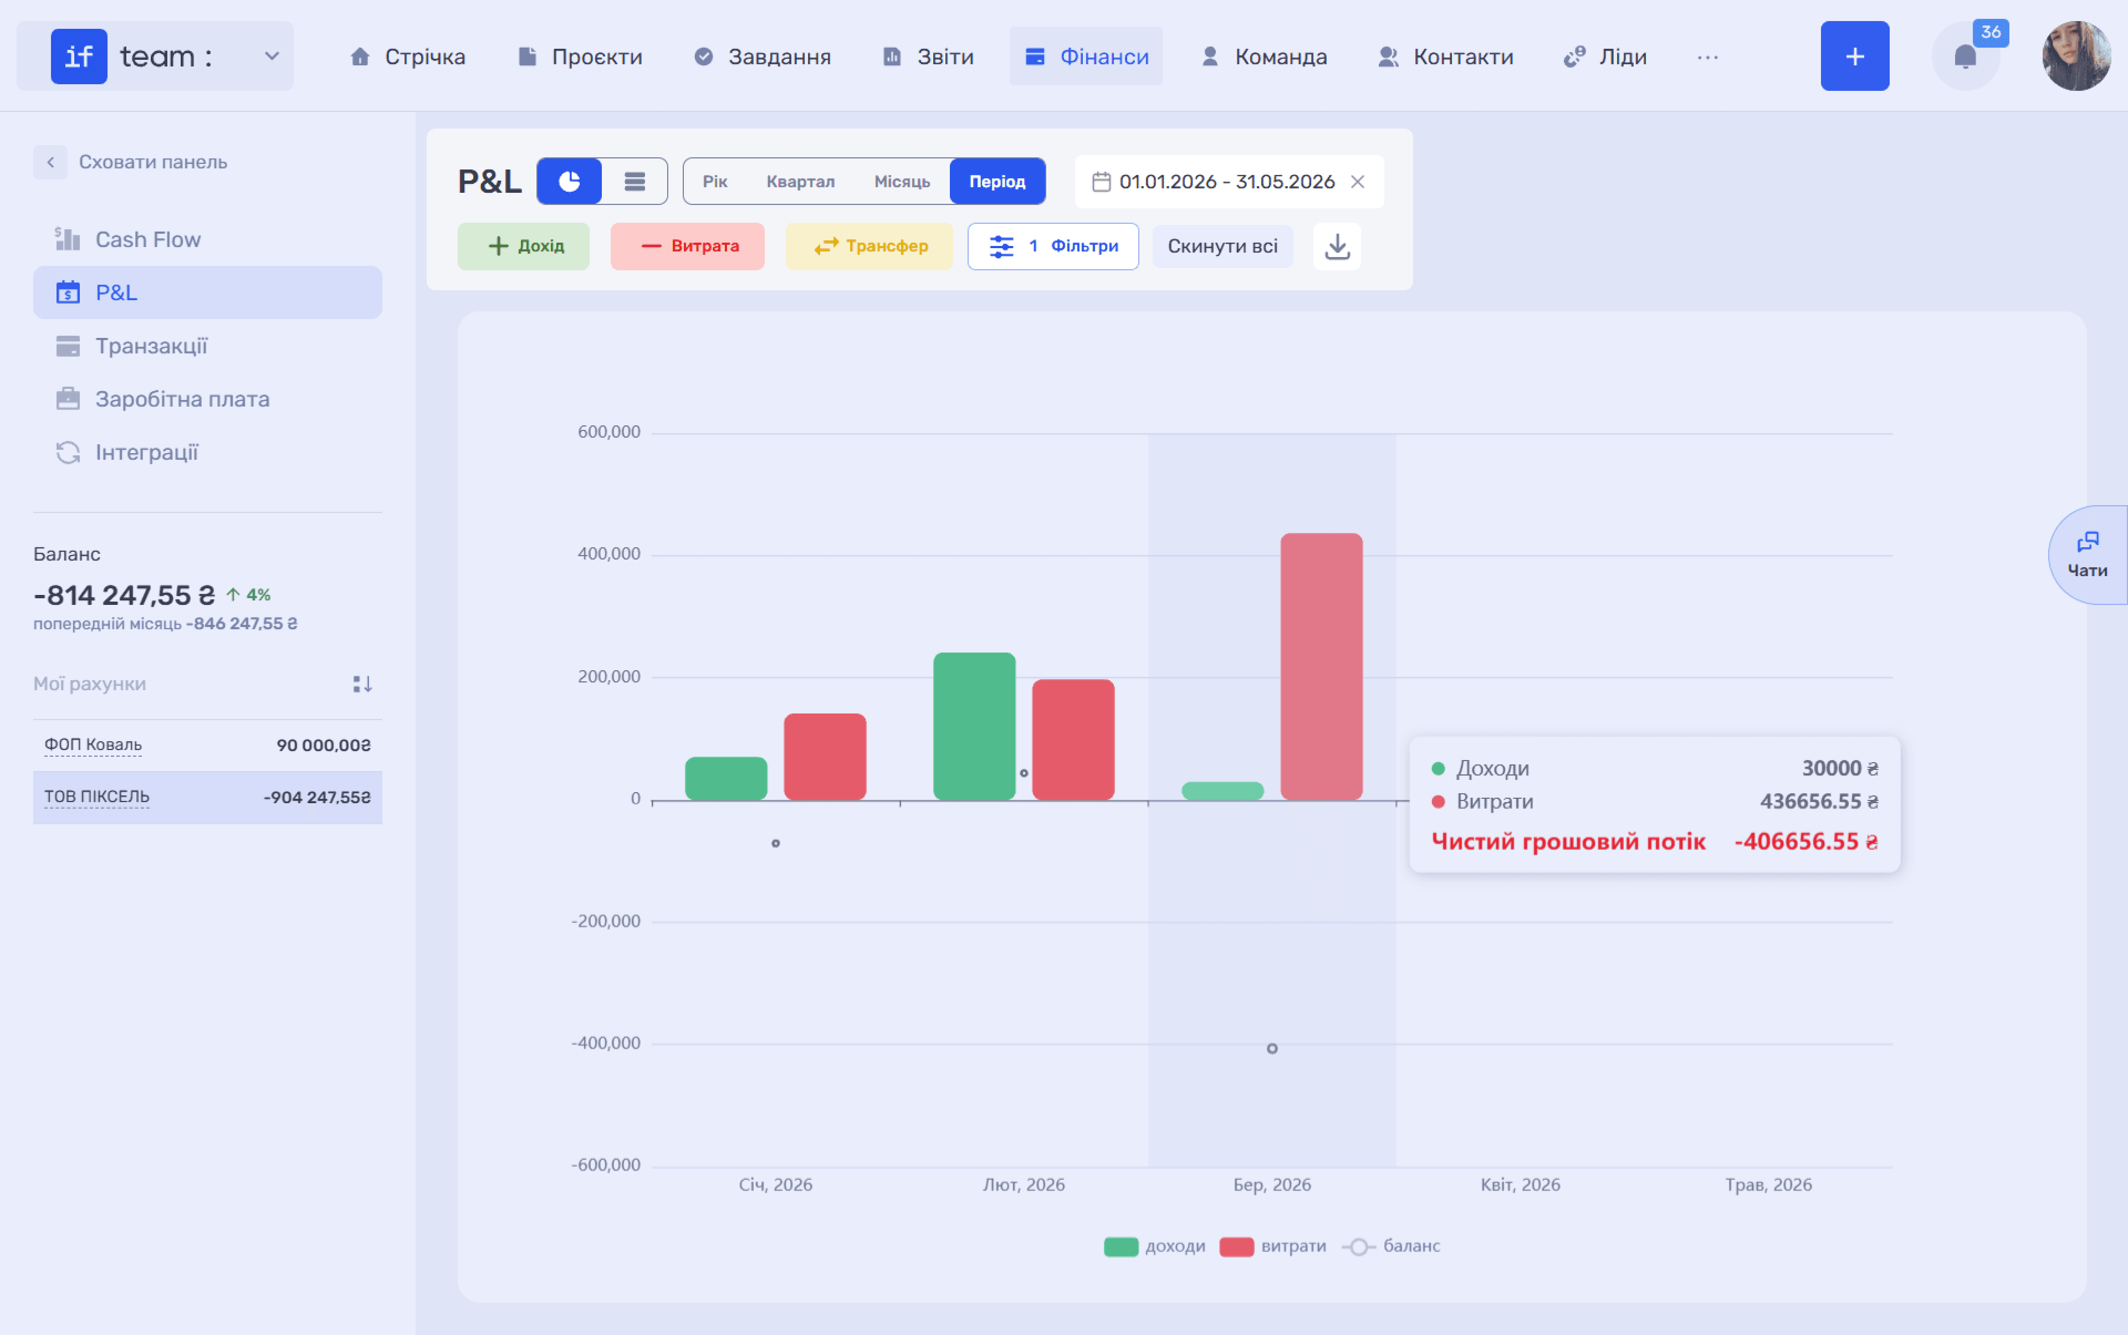
Task: Sort my accounts with sort icon
Action: click(x=362, y=684)
